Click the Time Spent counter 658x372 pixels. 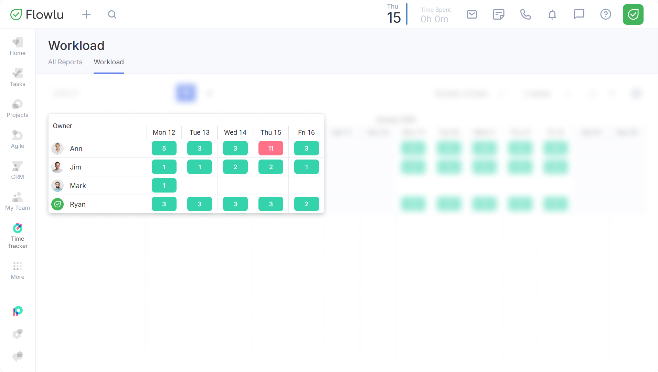(435, 15)
